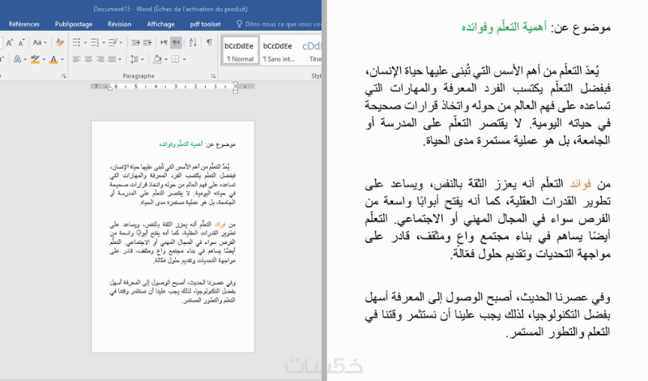The image size is (648, 381).
Task: Click the first paragraph in the right preview
Action: 488,106
